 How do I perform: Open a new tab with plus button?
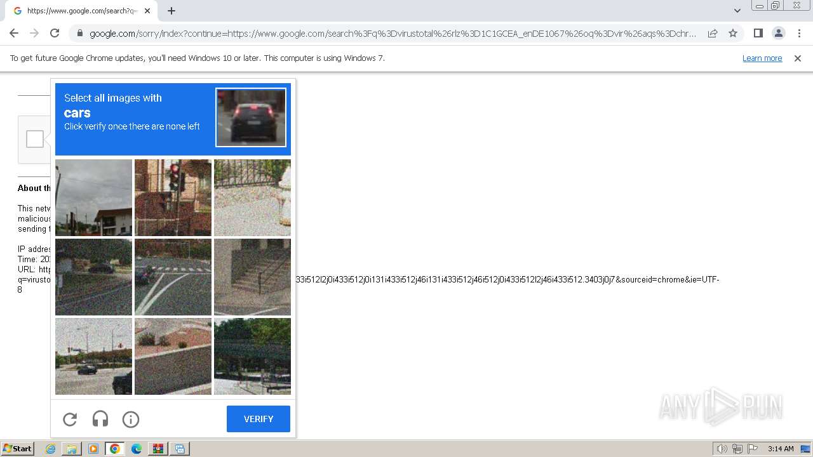(171, 11)
